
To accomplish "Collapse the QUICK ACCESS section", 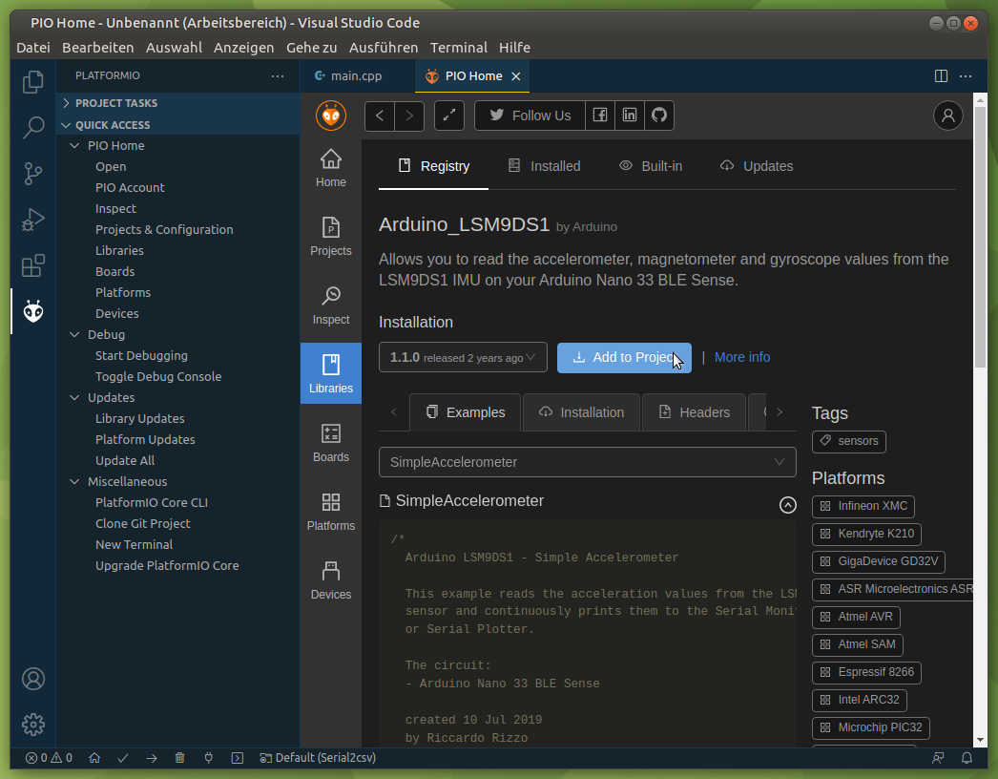I will click(x=178, y=125).
